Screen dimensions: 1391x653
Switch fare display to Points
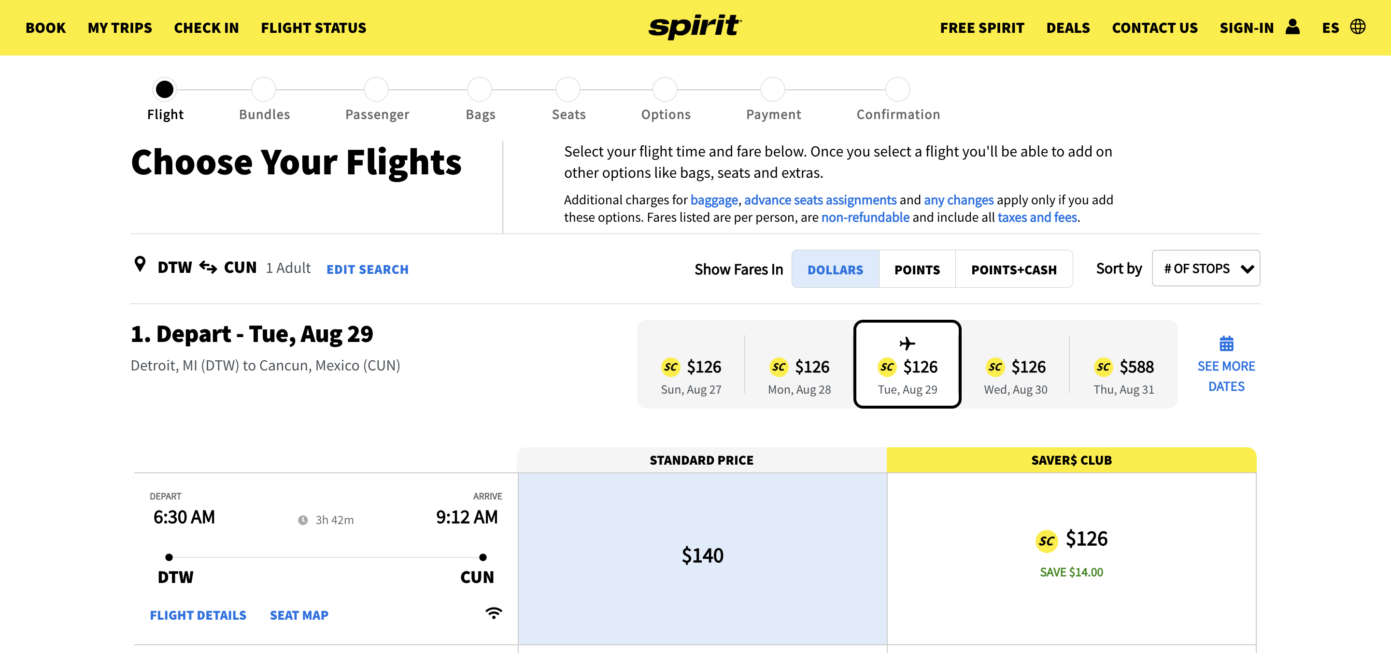tap(917, 269)
